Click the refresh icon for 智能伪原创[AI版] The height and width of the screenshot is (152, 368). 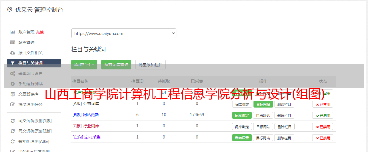pos(13,141)
